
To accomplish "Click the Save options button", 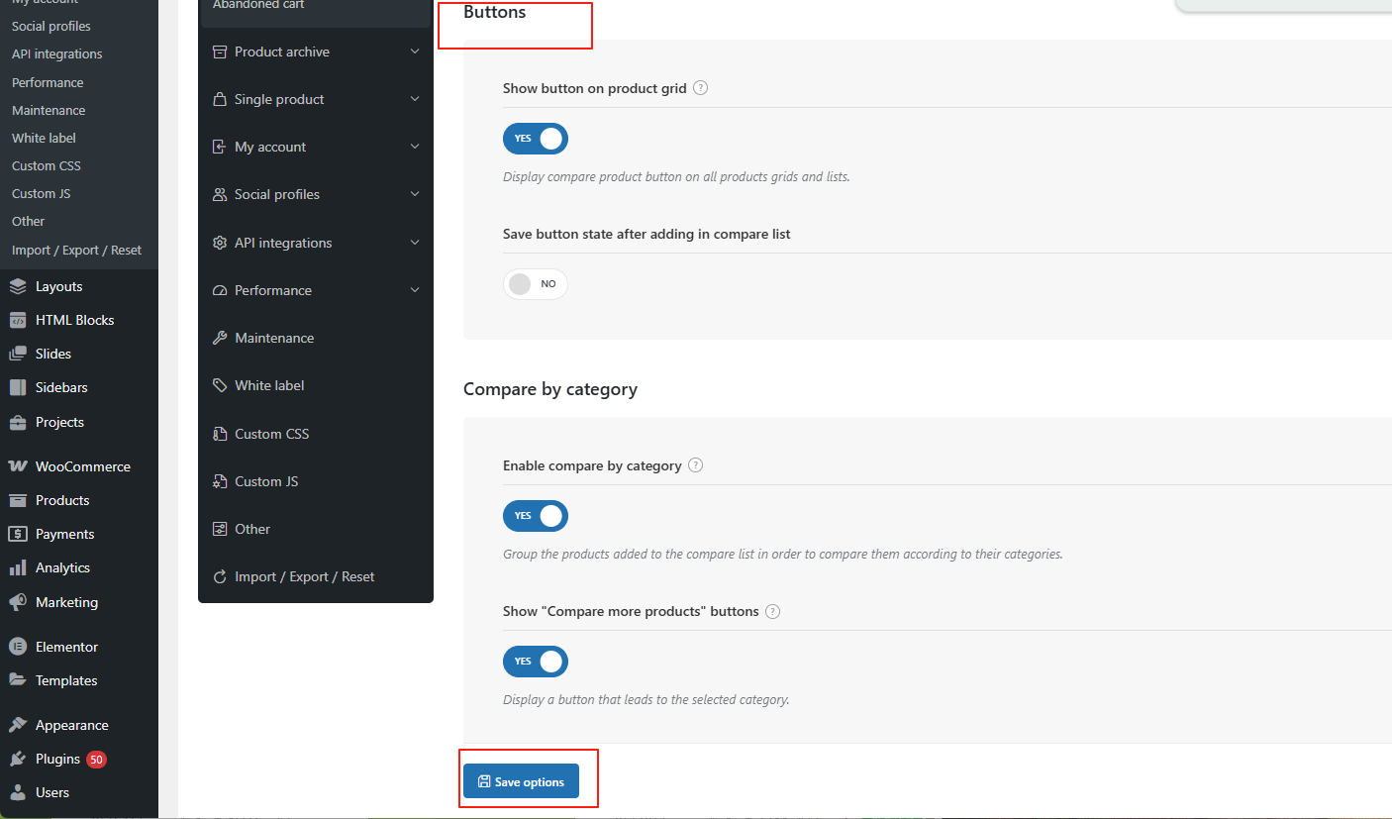I will point(521,781).
